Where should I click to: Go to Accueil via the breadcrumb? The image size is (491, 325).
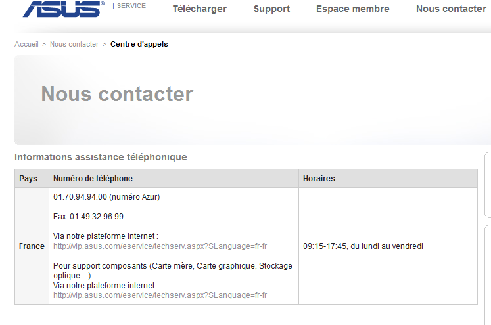[26, 44]
